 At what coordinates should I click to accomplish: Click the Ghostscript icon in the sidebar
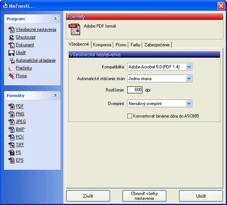point(11,37)
